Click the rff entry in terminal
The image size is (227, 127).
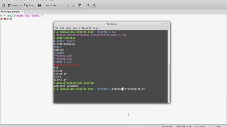click(x=56, y=68)
